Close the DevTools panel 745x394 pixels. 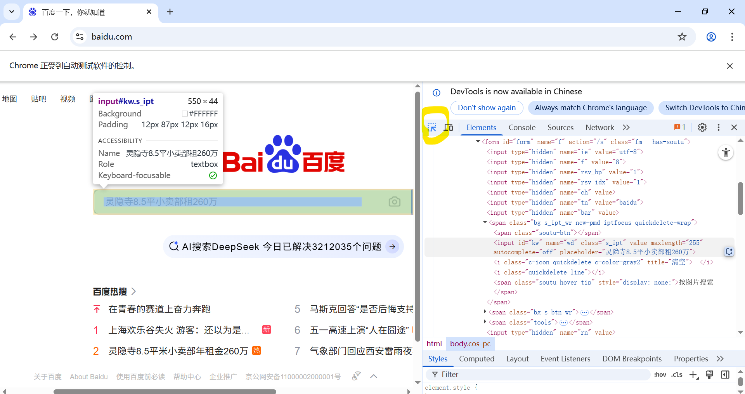coord(734,127)
